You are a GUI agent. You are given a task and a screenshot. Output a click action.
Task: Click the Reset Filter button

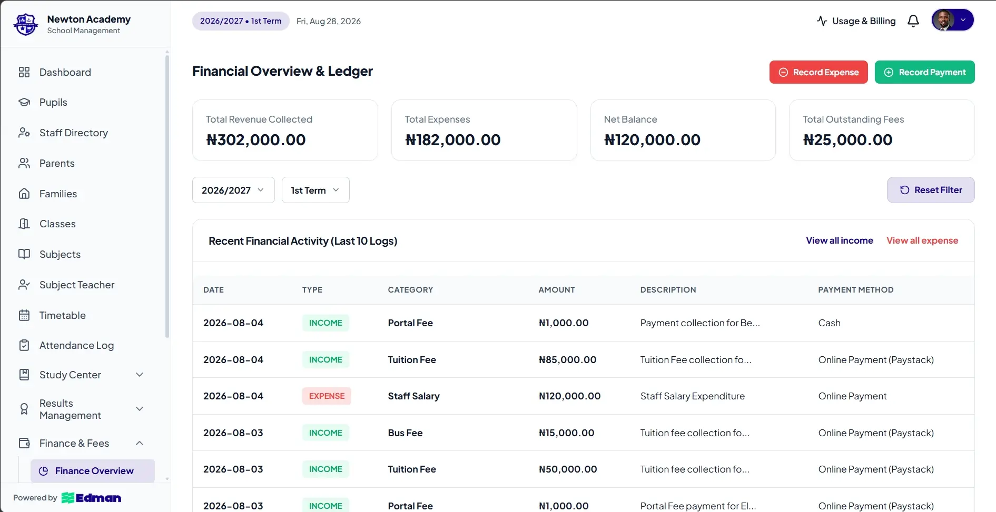(931, 190)
